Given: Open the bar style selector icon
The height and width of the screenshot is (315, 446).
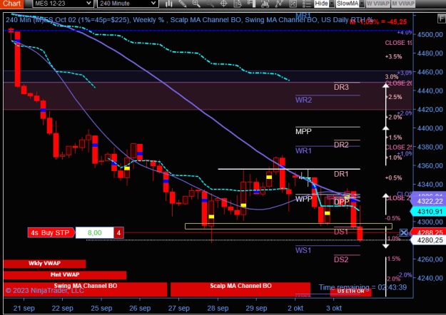Looking at the screenshot, I should [169, 4].
